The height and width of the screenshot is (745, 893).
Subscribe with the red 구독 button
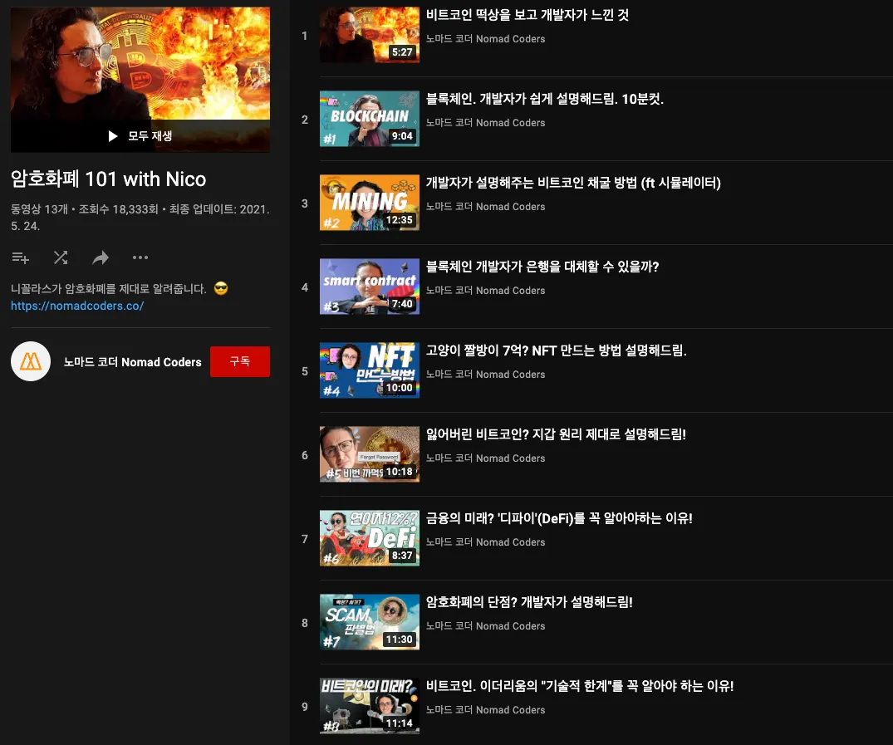click(240, 361)
